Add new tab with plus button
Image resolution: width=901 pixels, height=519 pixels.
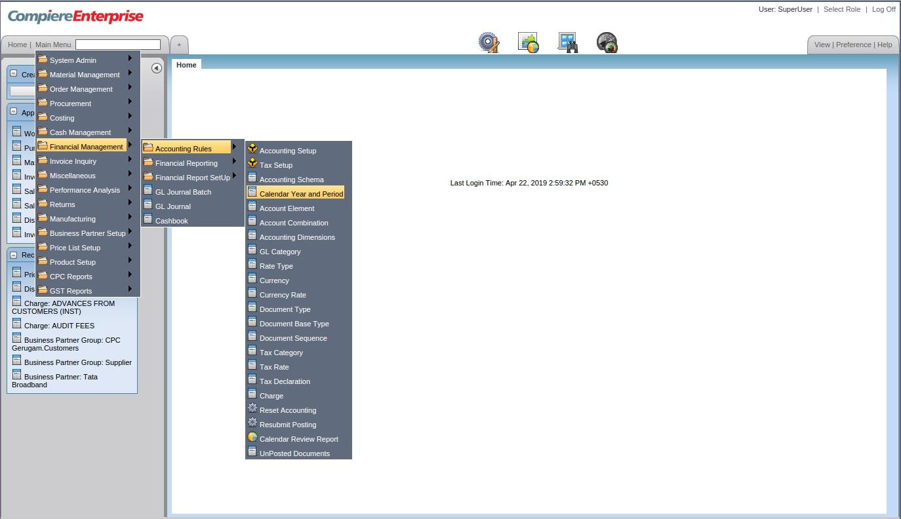[x=179, y=45]
